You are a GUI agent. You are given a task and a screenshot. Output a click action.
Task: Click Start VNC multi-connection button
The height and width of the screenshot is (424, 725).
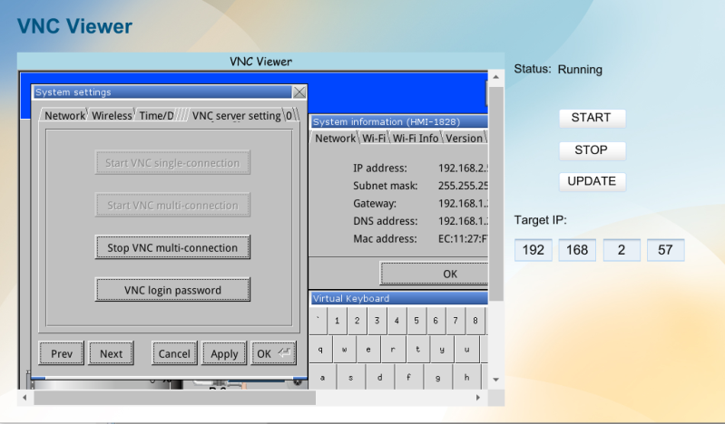(172, 205)
